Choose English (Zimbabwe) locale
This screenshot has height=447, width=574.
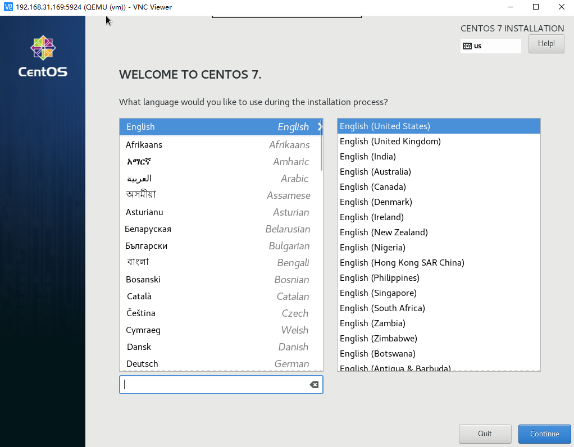click(x=439, y=339)
